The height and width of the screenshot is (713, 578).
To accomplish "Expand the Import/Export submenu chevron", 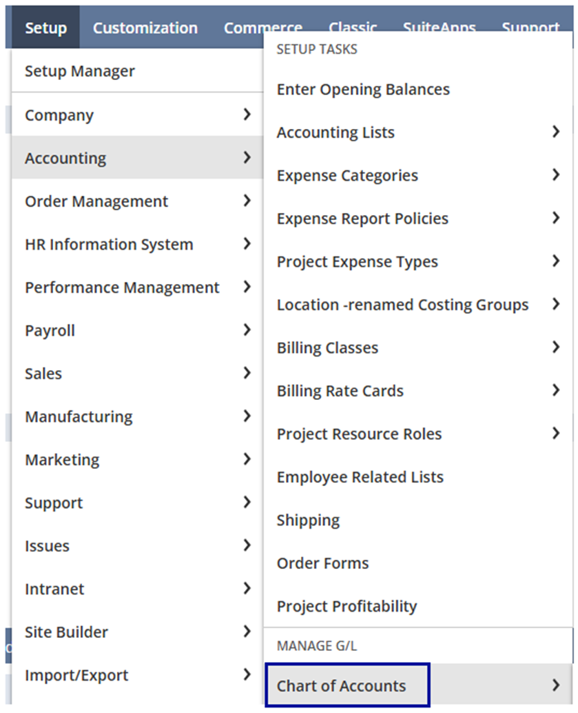I will [x=247, y=675].
